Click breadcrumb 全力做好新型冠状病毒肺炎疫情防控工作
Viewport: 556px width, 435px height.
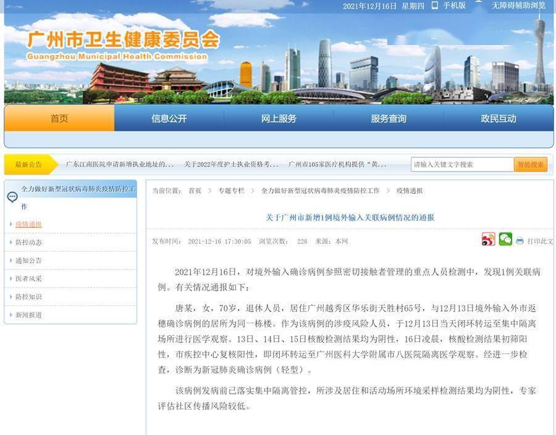[x=320, y=191]
